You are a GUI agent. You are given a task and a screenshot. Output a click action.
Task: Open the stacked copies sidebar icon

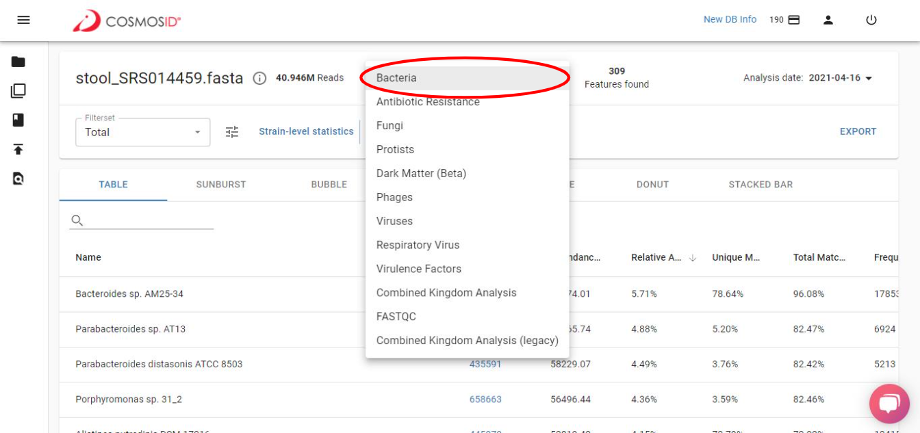(18, 91)
